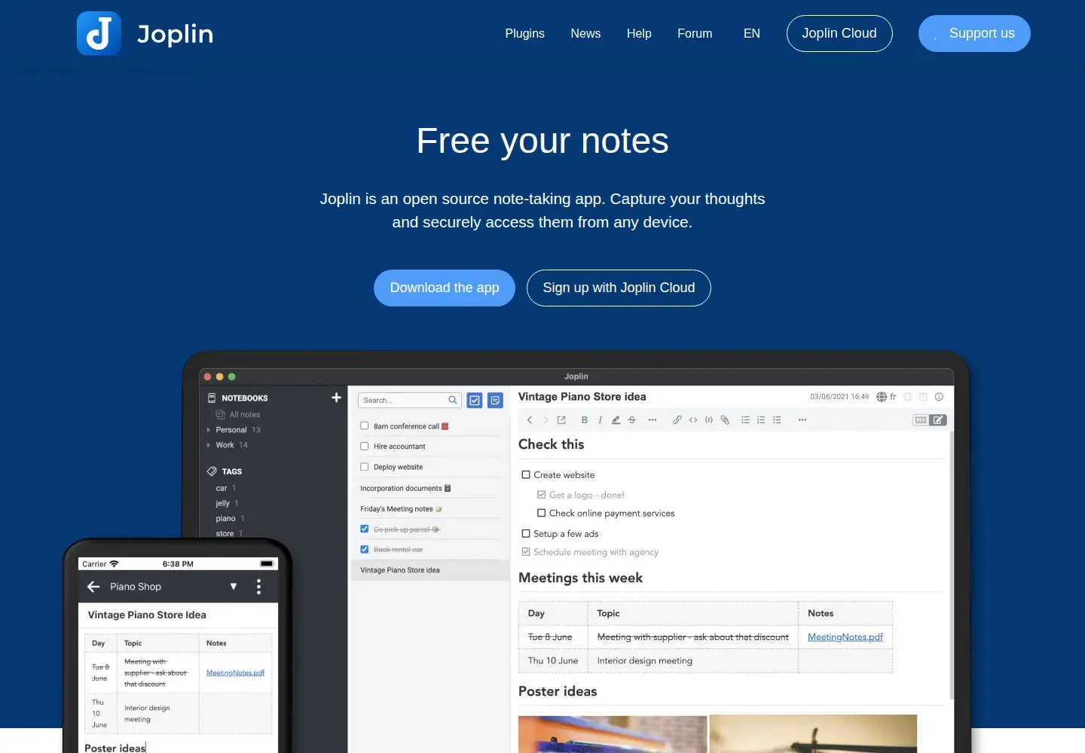The width and height of the screenshot is (1085, 753).
Task: Set an alarm with the bell icon
Action: [908, 397]
